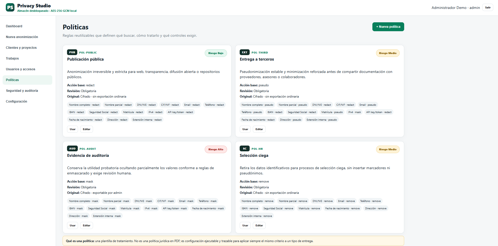The width and height of the screenshot is (498, 246).
Task: Click the 'Dirección · pseudo' chip
Action: point(290,120)
